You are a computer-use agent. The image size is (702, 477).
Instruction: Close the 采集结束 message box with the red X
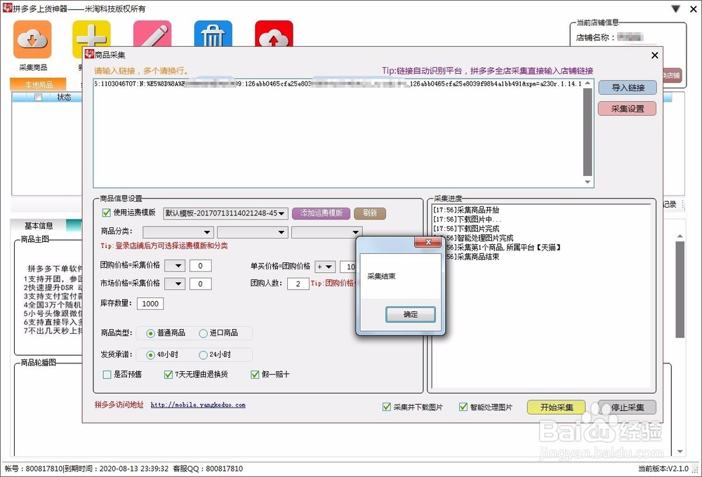coord(428,242)
